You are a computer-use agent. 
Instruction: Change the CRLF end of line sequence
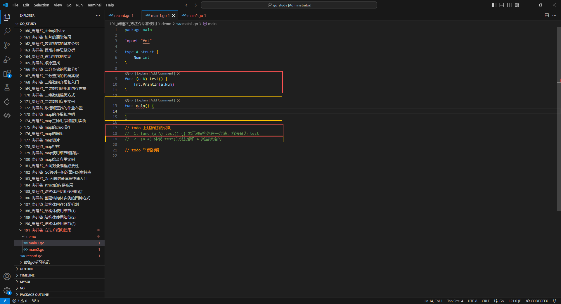click(486, 301)
